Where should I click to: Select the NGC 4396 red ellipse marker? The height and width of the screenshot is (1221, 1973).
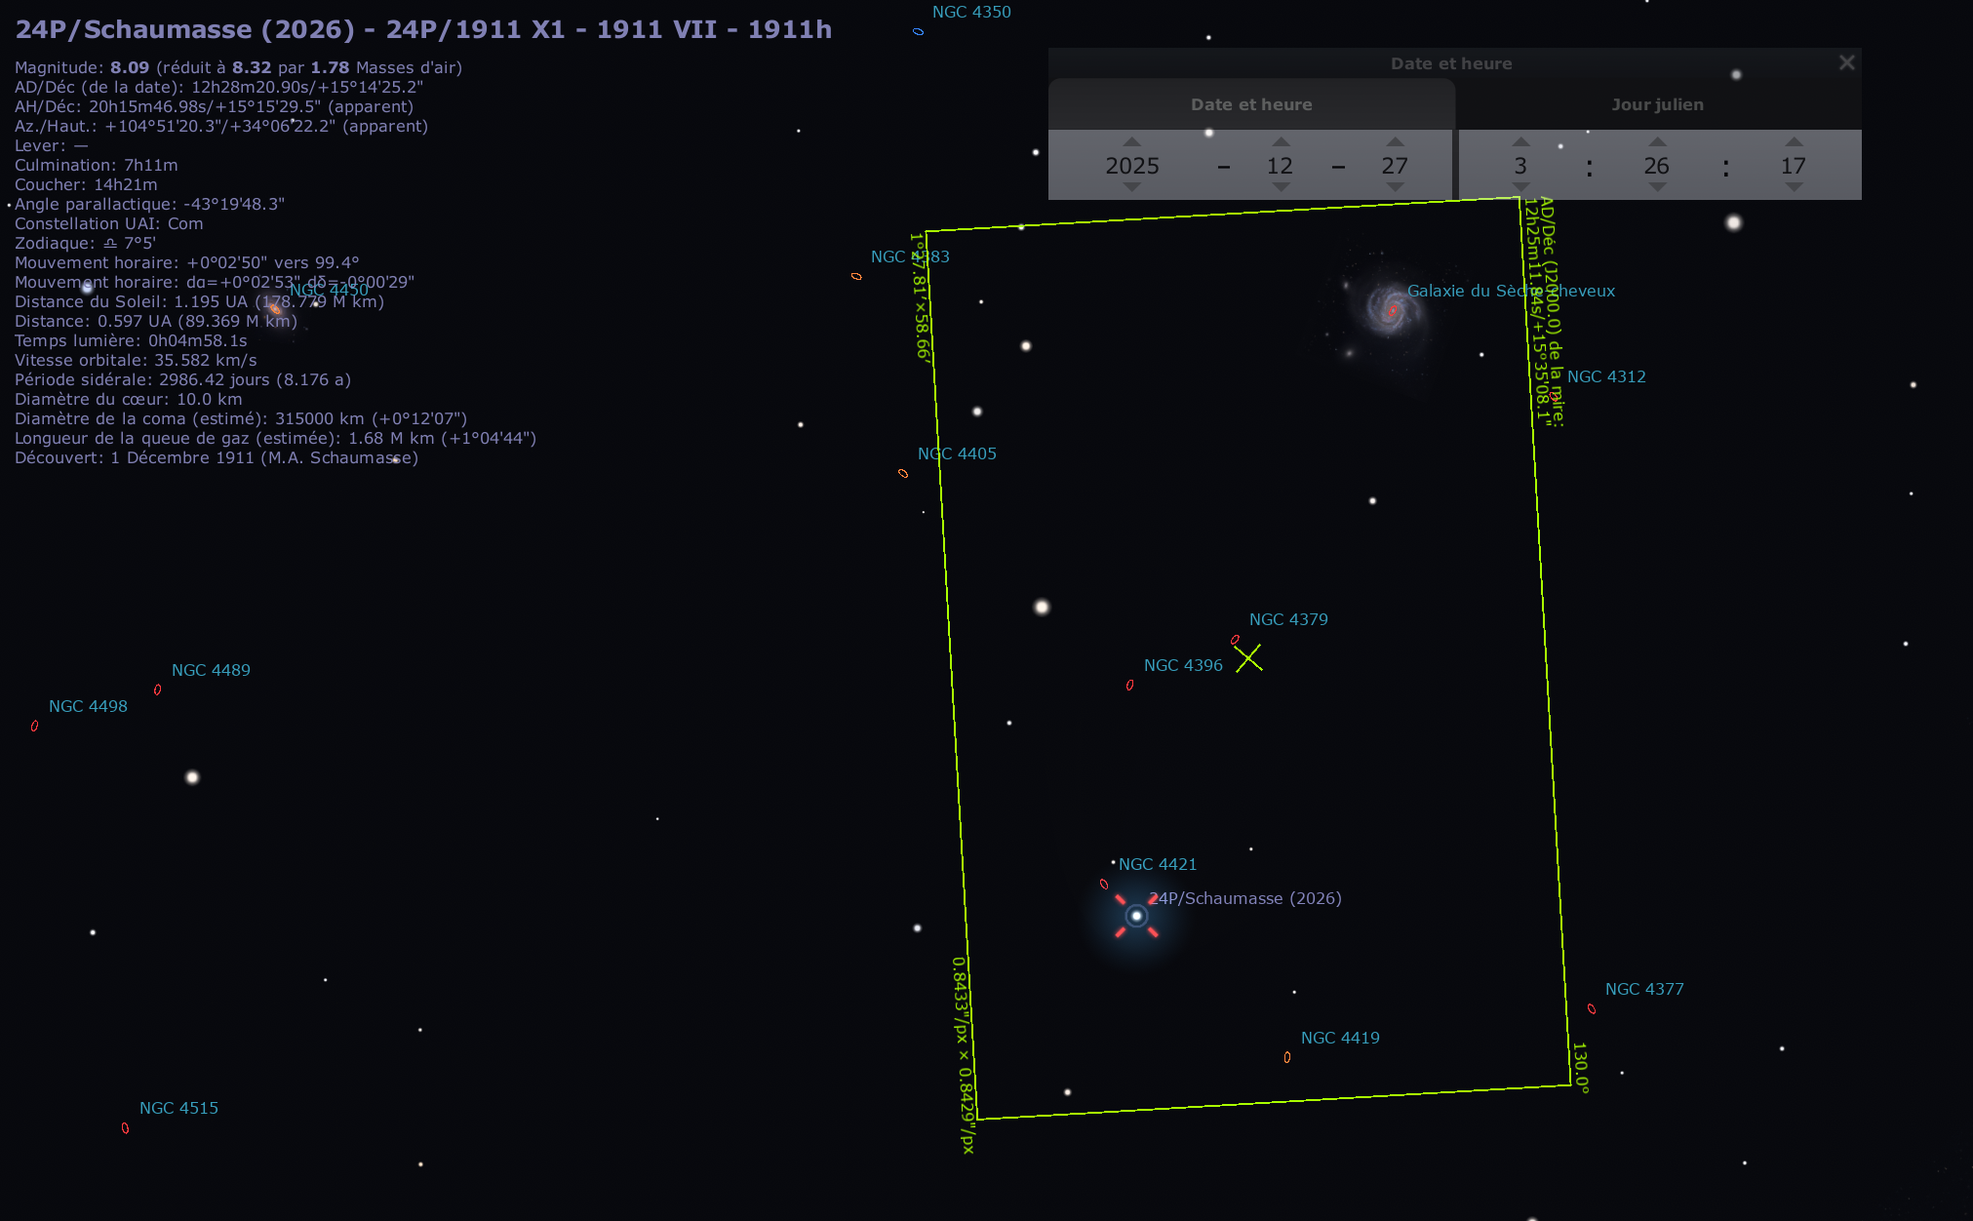point(1129,686)
